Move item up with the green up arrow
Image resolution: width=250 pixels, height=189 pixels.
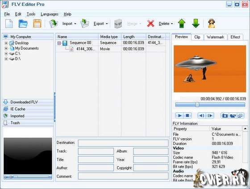pos(182,24)
